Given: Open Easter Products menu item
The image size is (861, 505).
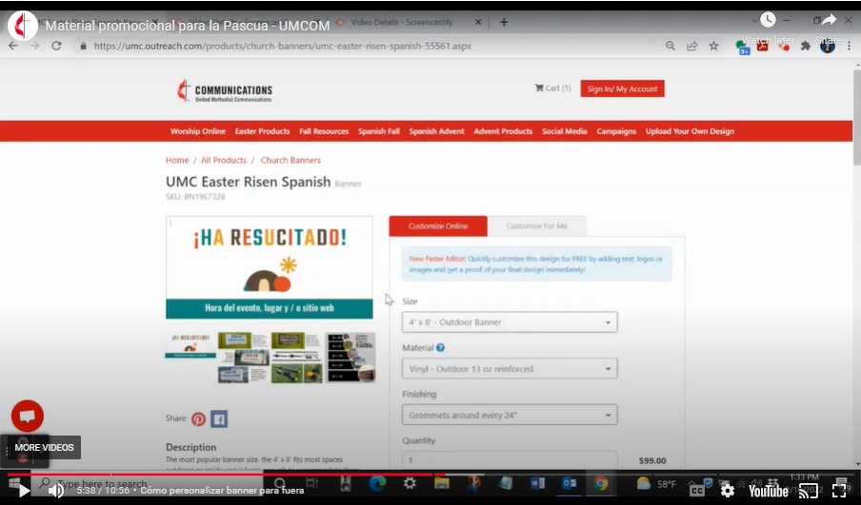Looking at the screenshot, I should (262, 131).
